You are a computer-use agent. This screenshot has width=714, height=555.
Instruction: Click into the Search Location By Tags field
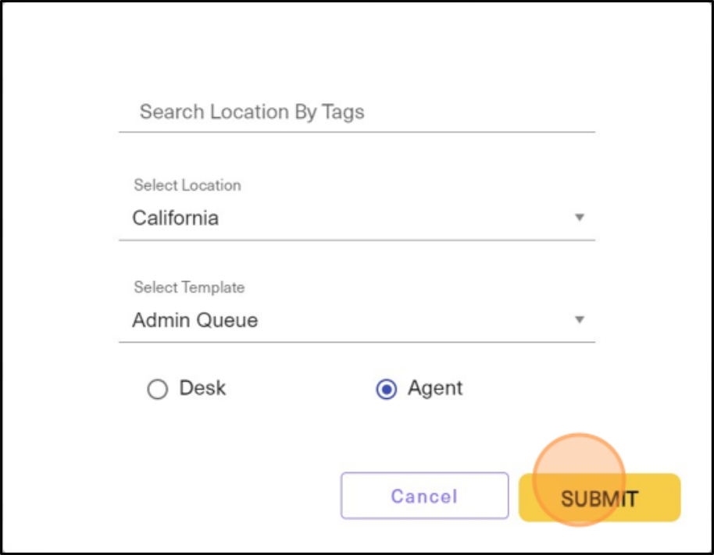point(356,112)
